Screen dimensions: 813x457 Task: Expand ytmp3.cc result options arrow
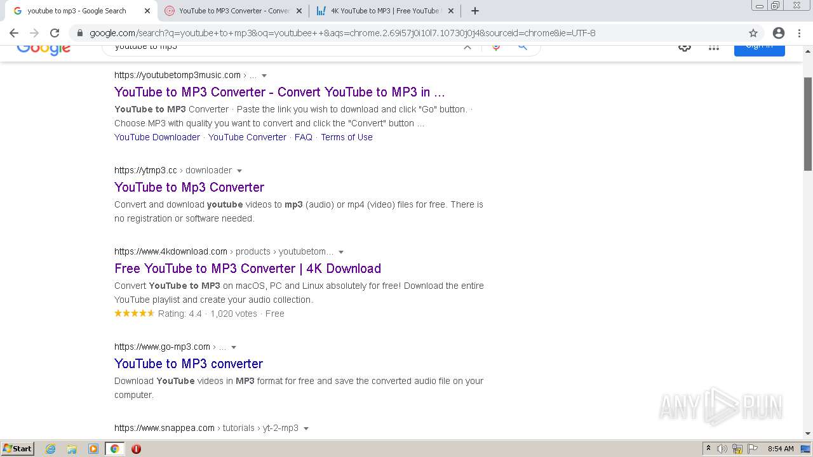(x=239, y=171)
